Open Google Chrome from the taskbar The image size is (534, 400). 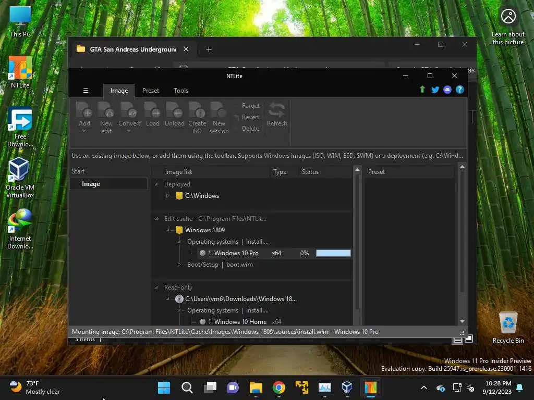pos(278,387)
